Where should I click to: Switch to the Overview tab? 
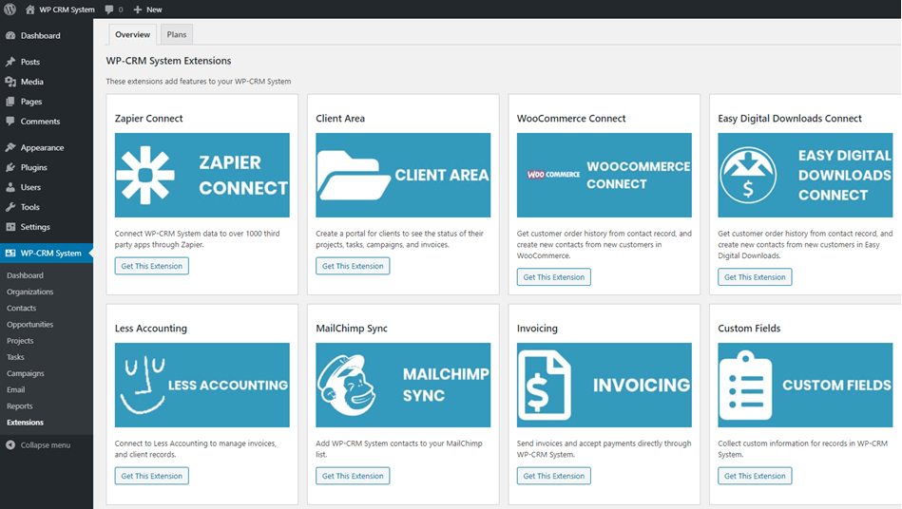(132, 34)
